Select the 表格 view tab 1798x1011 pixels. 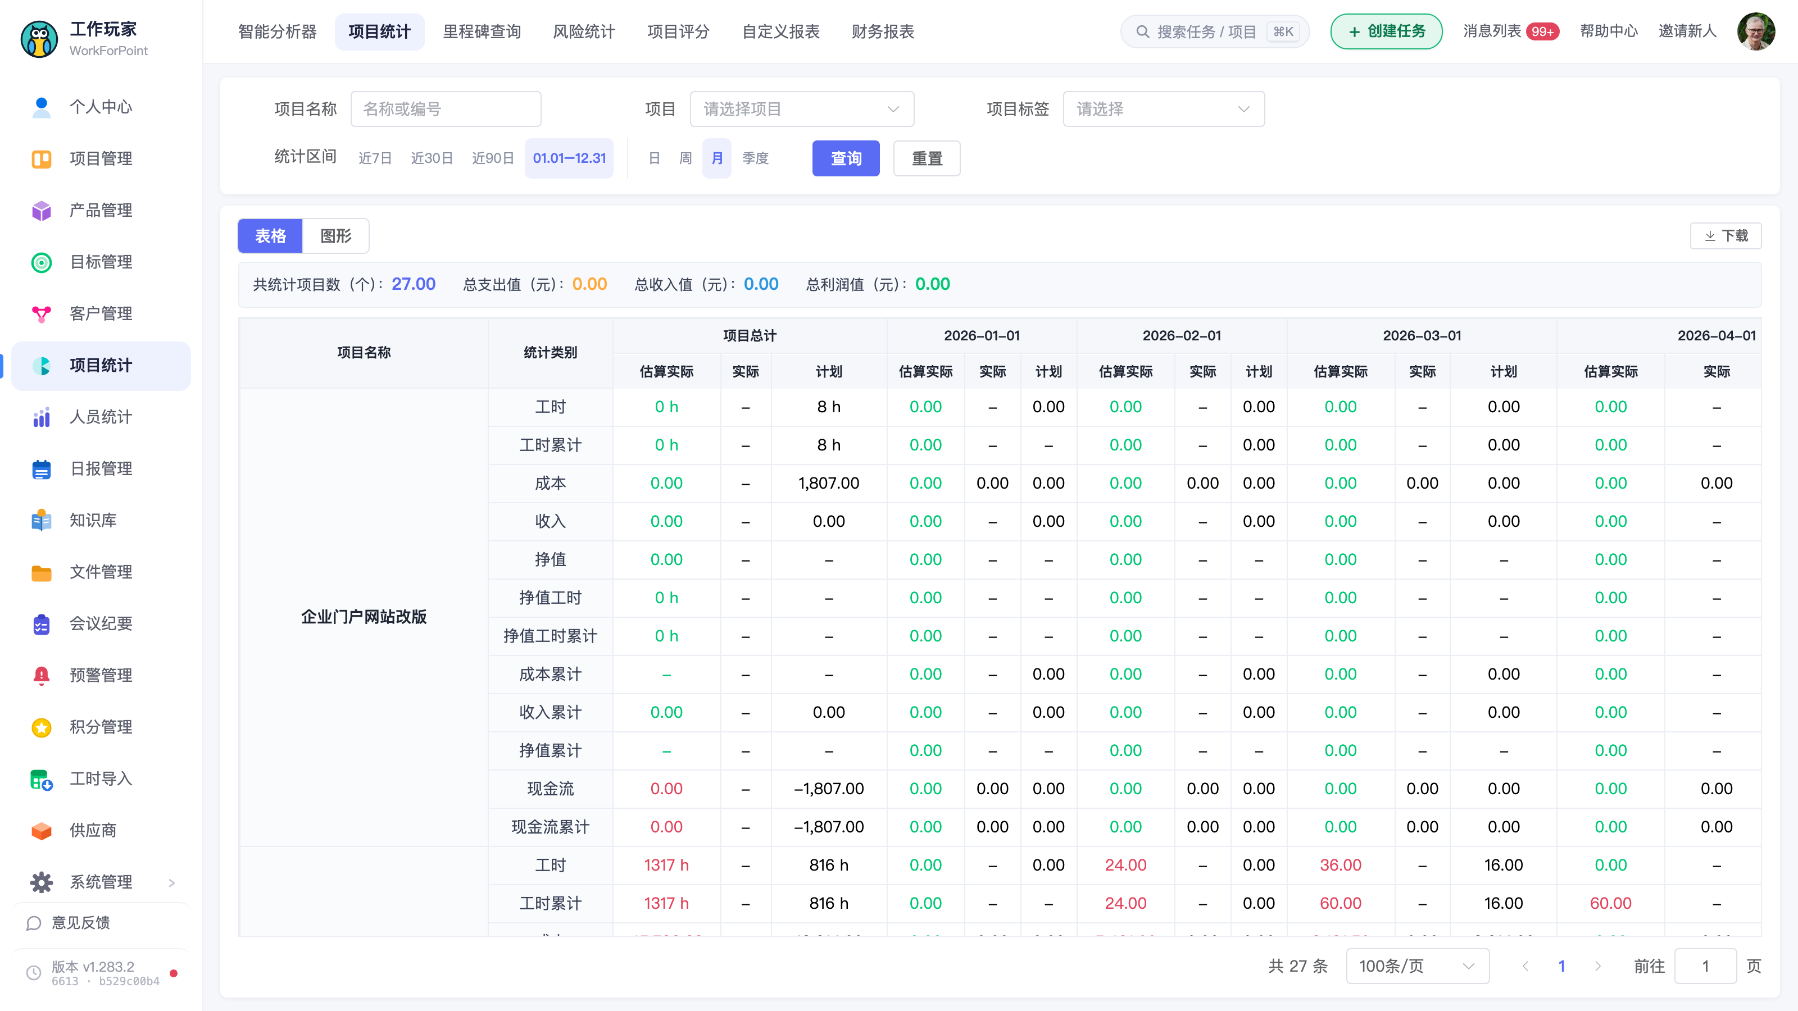pos(270,236)
